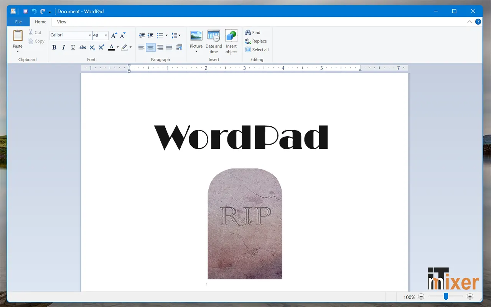491x307 pixels.
Task: Open the list style dropdown arrow
Action: click(166, 35)
